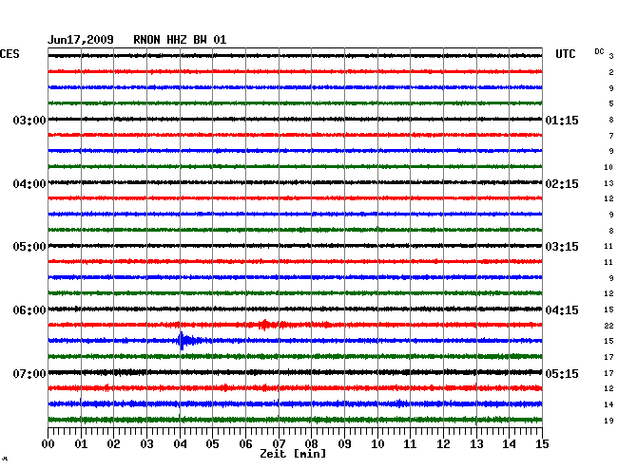Viewport: 618px width, 469px height.
Task: Select the DC column header
Action: [599, 51]
